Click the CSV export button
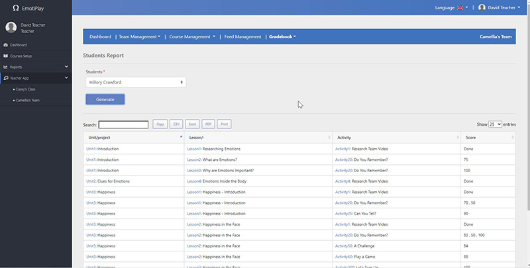Viewport: 530px width, 268px height. [x=176, y=124]
